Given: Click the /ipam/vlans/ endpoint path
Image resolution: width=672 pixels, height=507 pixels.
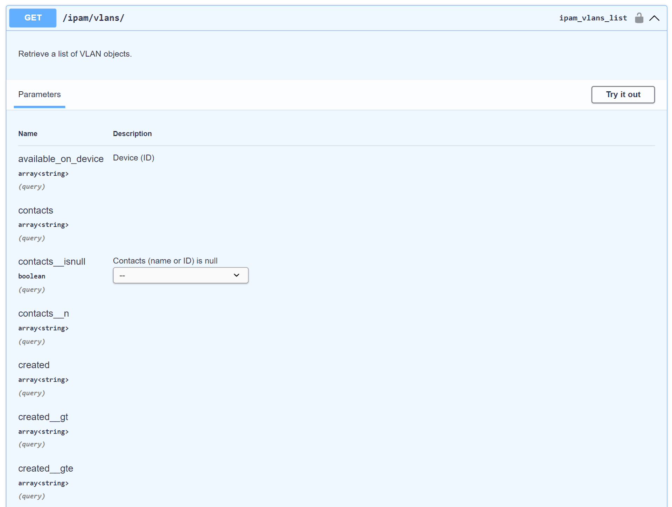Looking at the screenshot, I should [93, 18].
